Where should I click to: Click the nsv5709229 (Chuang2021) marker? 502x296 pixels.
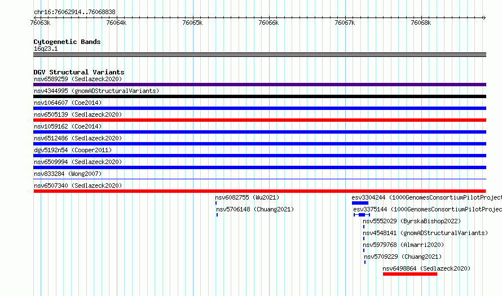pos(364,262)
